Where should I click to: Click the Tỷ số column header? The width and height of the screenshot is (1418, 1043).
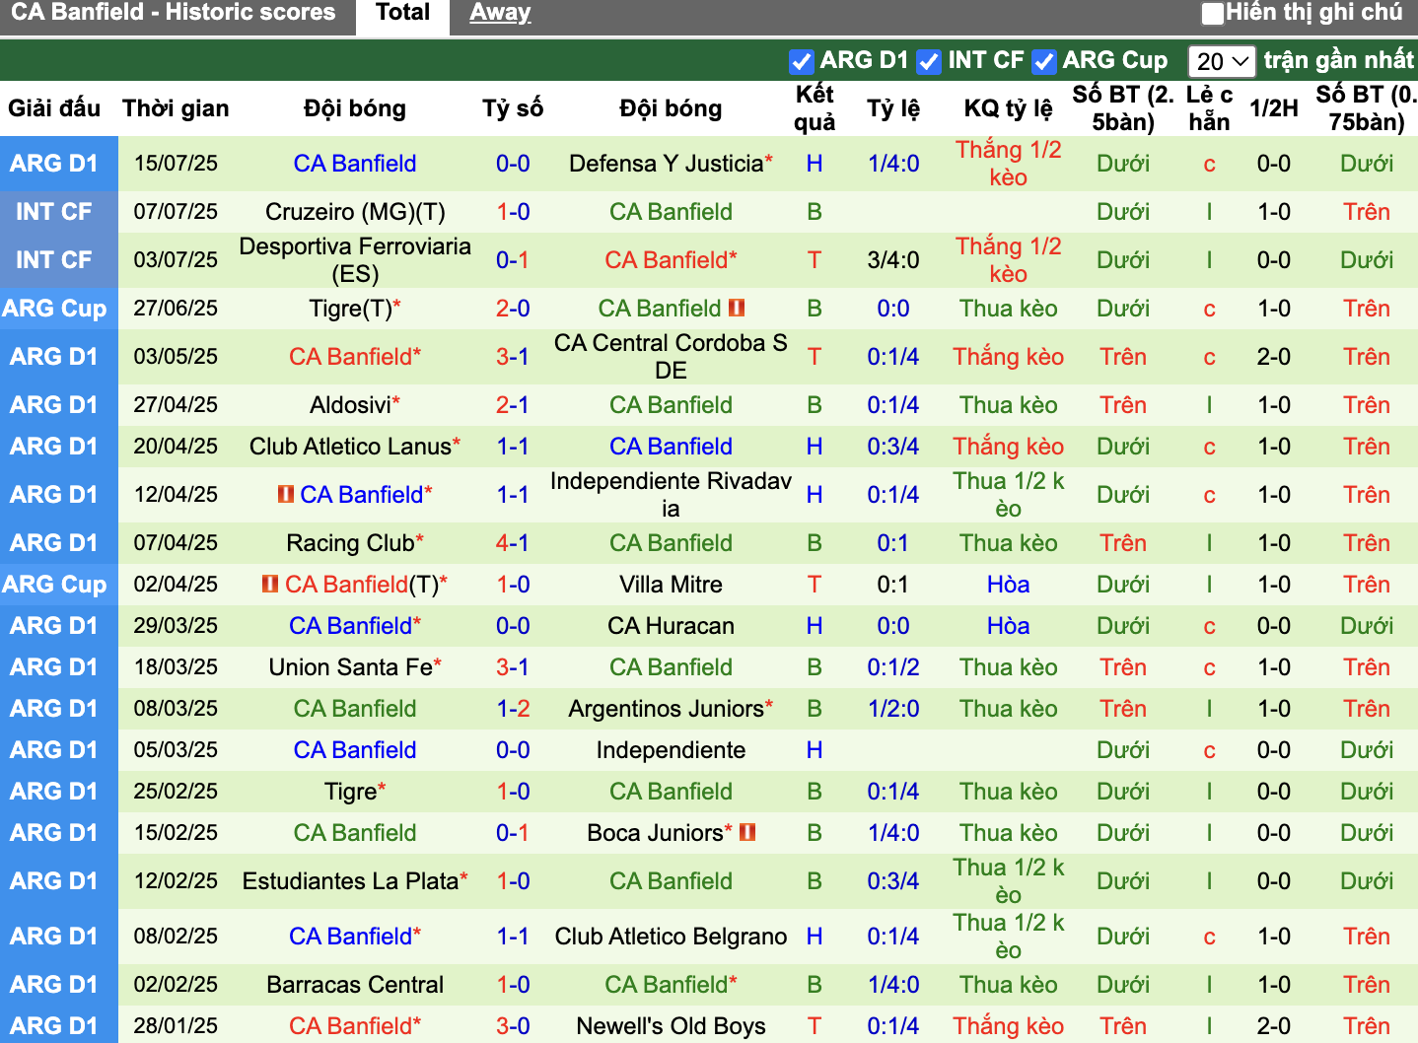(x=513, y=108)
